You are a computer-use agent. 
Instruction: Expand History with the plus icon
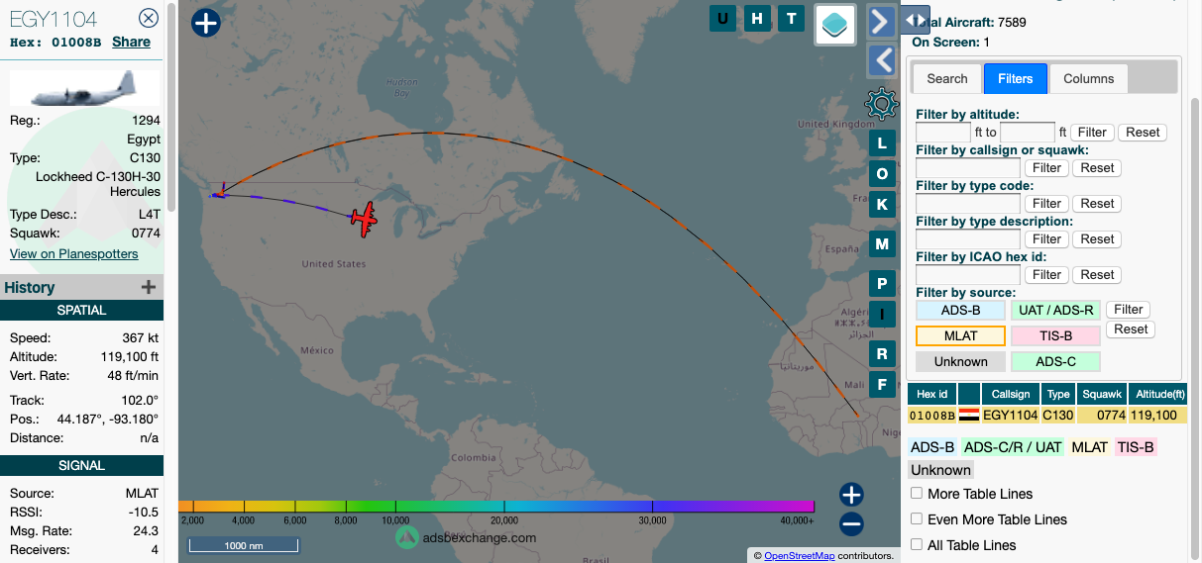[149, 287]
